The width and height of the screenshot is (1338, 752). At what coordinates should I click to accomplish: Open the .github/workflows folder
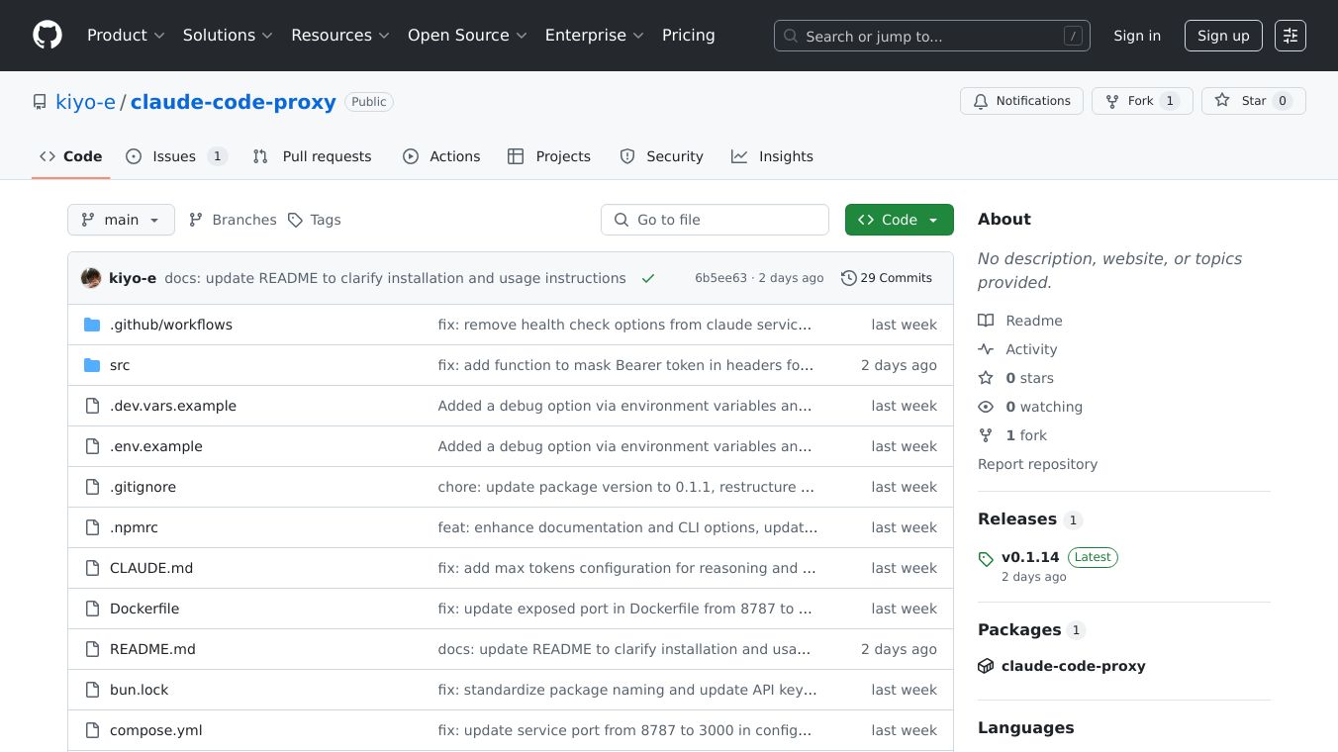(170, 325)
